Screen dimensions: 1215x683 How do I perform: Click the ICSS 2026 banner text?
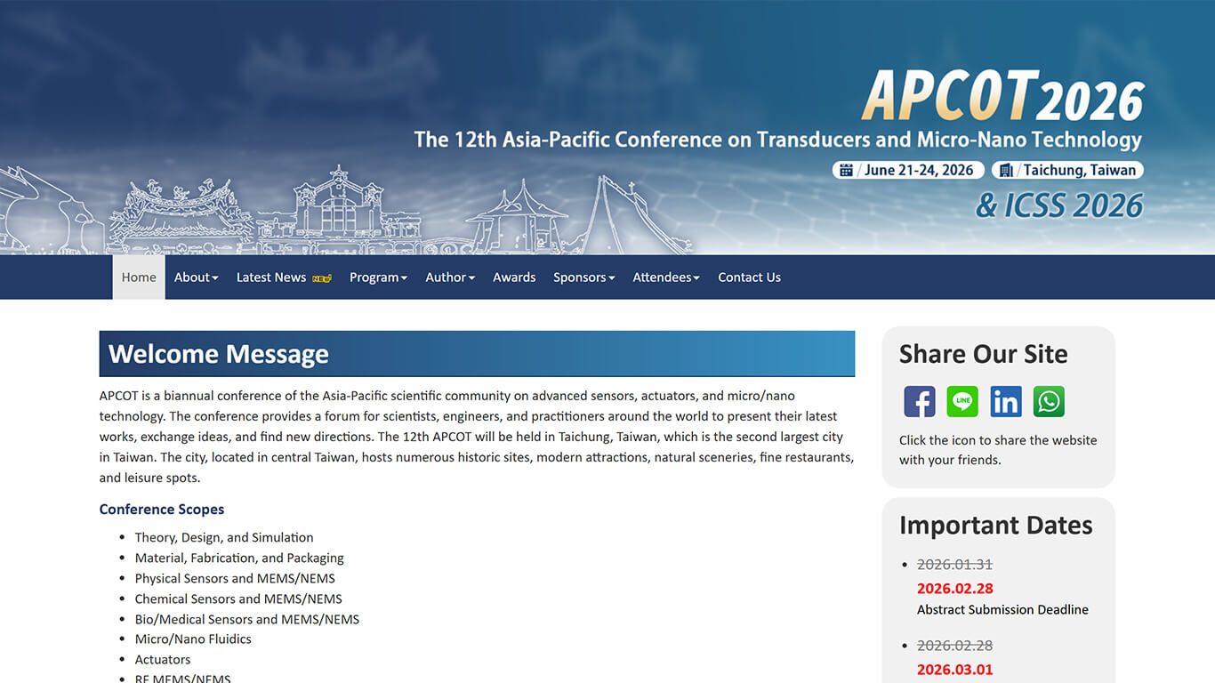tap(1058, 206)
